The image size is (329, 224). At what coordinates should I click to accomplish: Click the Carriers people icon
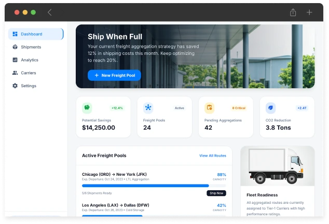[x=15, y=73]
